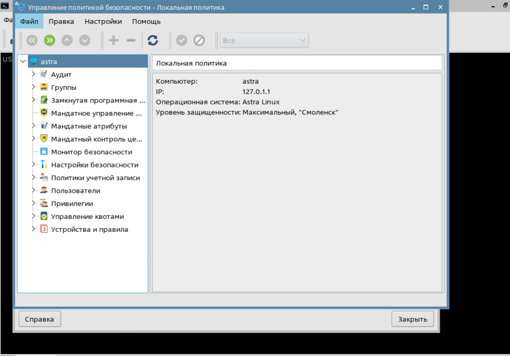The height and width of the screenshot is (356, 510).
Task: Click the green navigate forward double-arrow icon
Action: (x=50, y=40)
